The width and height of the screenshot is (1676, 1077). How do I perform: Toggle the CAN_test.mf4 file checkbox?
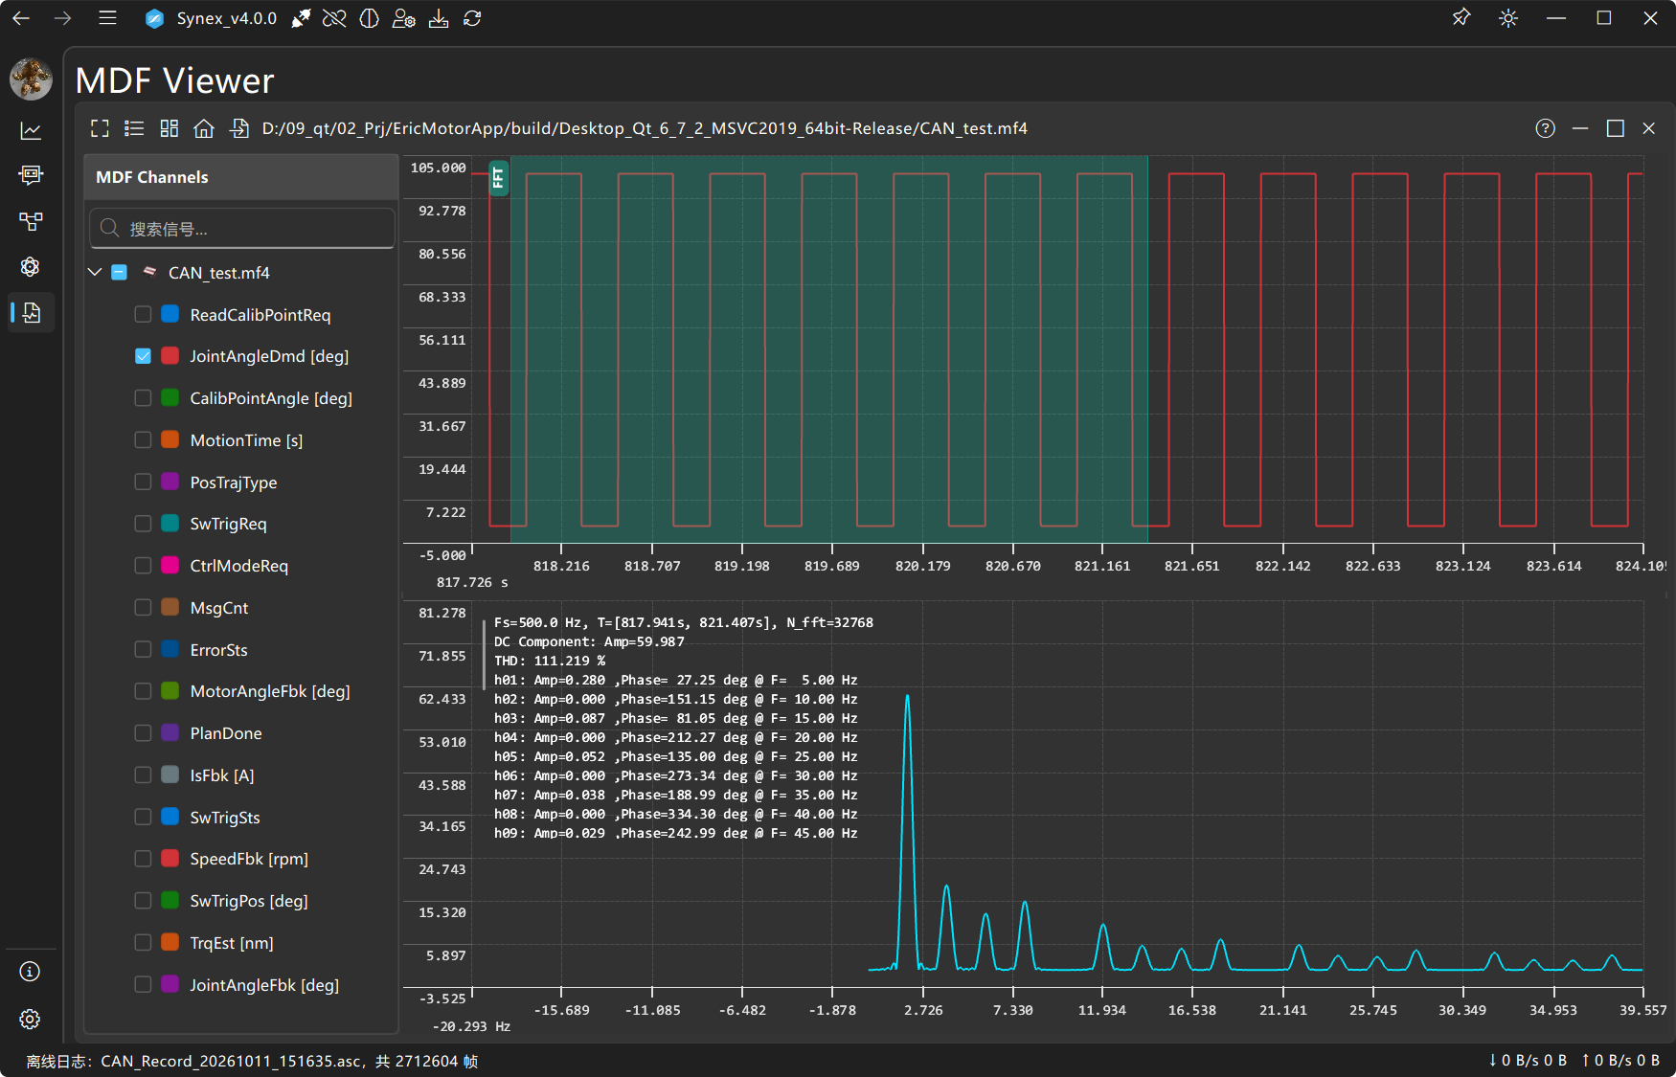pos(119,272)
